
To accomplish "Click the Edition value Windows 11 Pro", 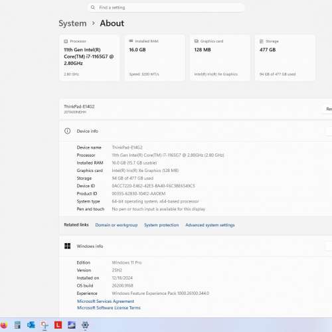I will click(x=127, y=262).
